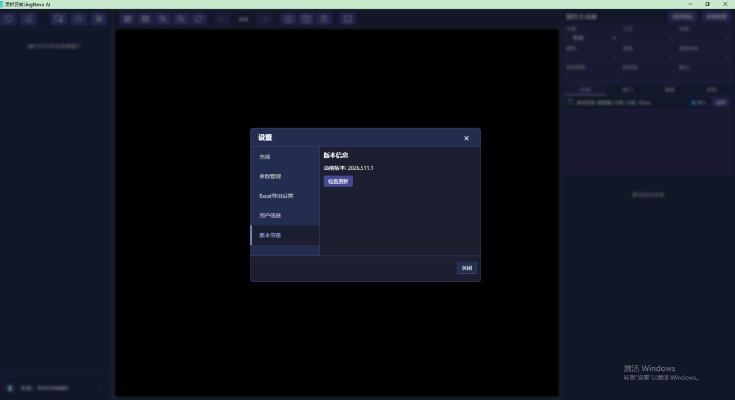Click the 灵析云核LingNexa AI title bar icon
This screenshot has height=400, width=735.
click(x=2, y=4)
